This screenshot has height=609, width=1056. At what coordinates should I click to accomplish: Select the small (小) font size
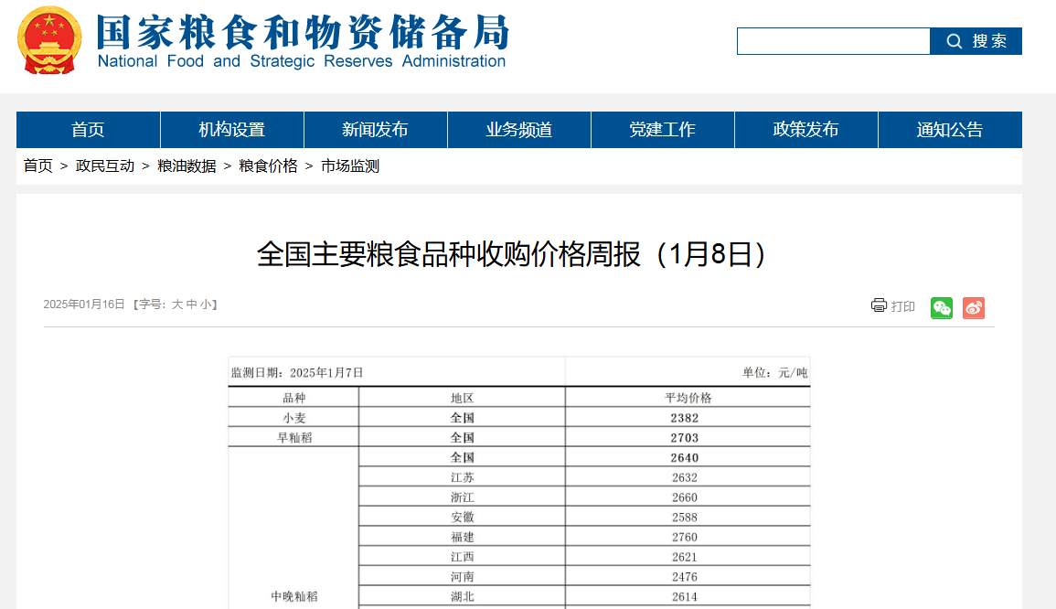[205, 304]
